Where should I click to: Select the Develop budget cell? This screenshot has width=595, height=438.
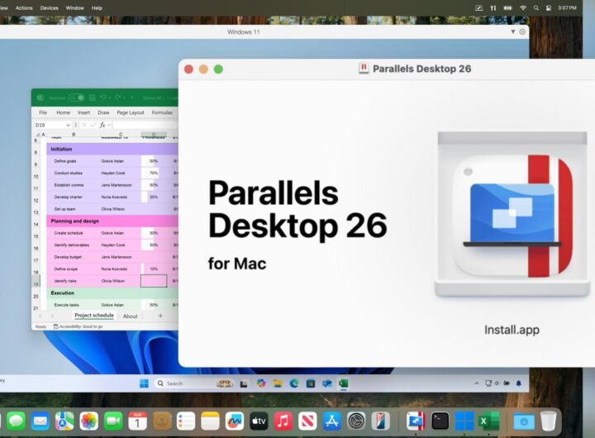(x=69, y=257)
